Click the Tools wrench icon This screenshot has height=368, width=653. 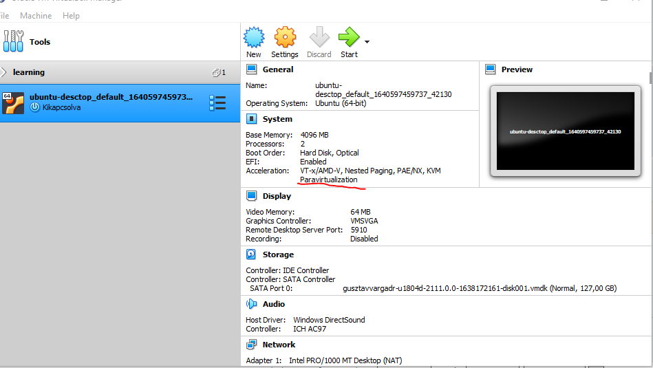point(13,41)
